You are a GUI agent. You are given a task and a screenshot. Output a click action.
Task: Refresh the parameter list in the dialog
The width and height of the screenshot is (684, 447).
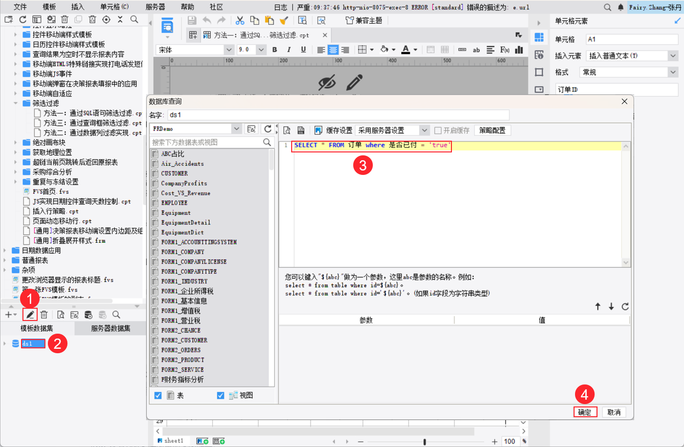click(625, 306)
